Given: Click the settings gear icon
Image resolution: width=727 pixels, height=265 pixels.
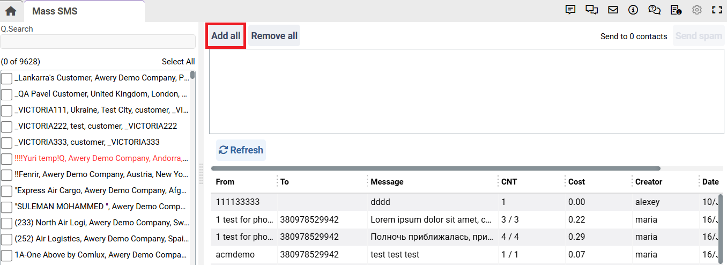Looking at the screenshot, I should (697, 10).
